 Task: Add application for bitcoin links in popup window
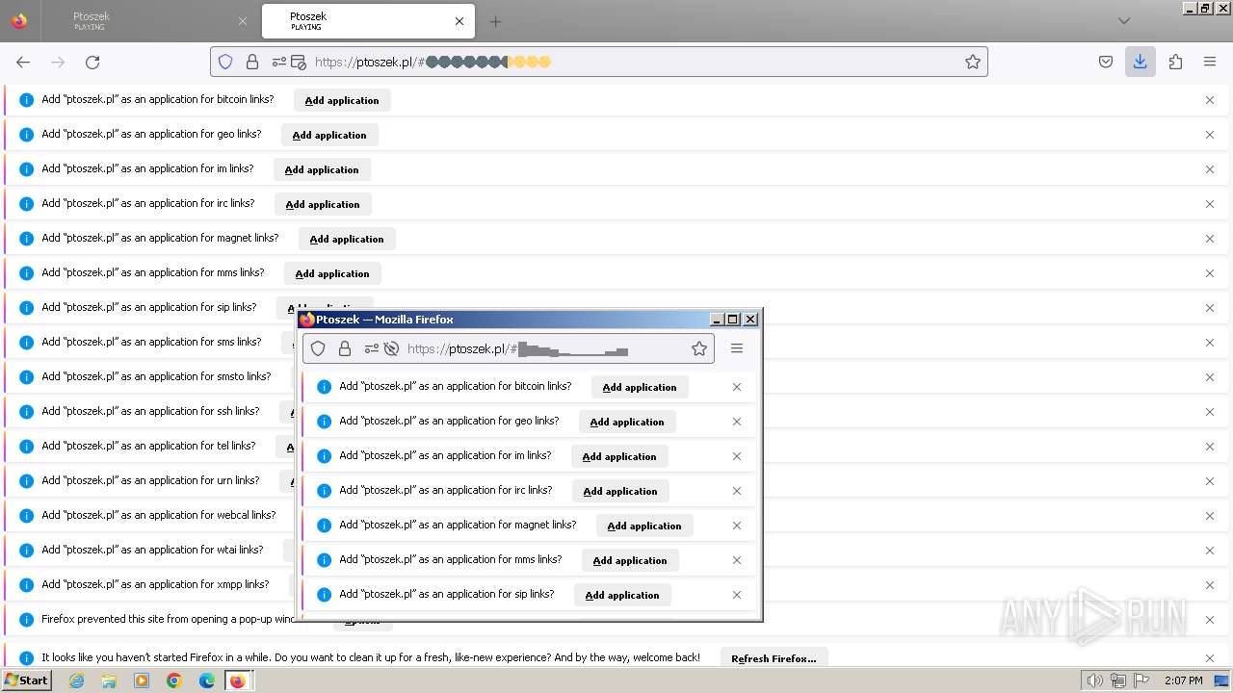(x=640, y=387)
